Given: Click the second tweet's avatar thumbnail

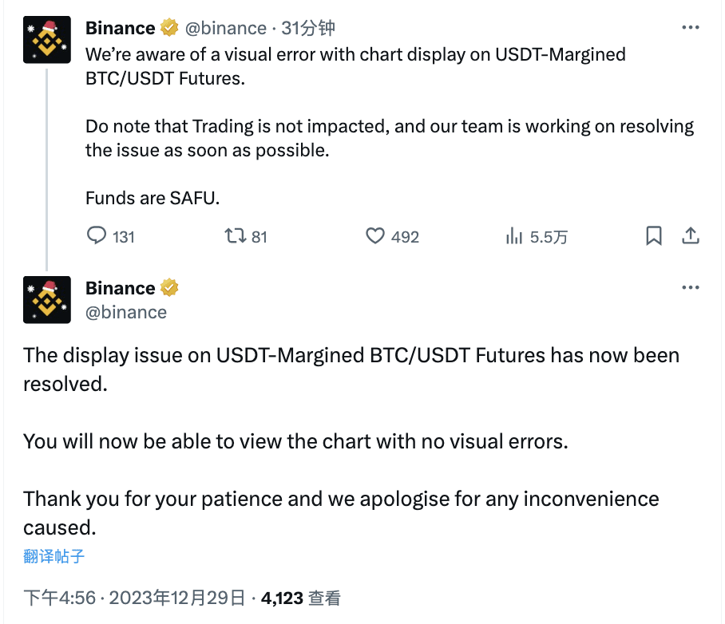Looking at the screenshot, I should point(46,299).
